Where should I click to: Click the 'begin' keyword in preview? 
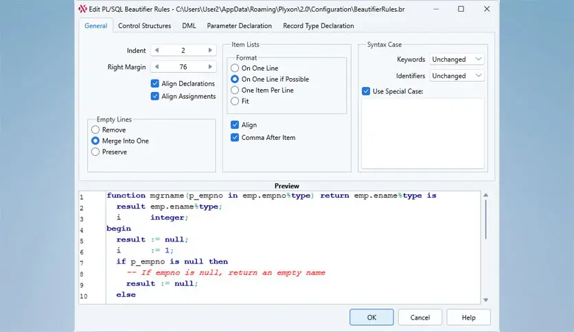[119, 228]
